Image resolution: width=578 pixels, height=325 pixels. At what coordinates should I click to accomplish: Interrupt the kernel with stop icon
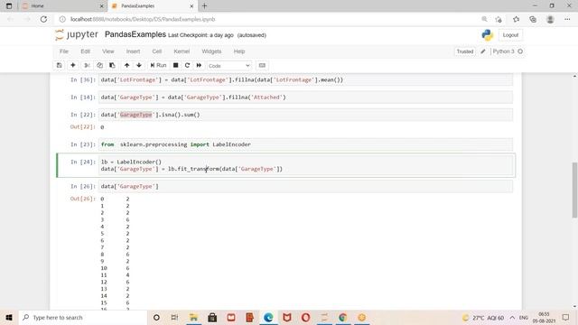click(x=176, y=65)
